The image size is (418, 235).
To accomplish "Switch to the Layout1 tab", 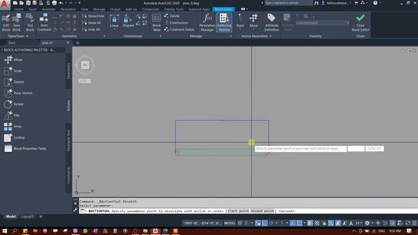I will click(x=27, y=217).
